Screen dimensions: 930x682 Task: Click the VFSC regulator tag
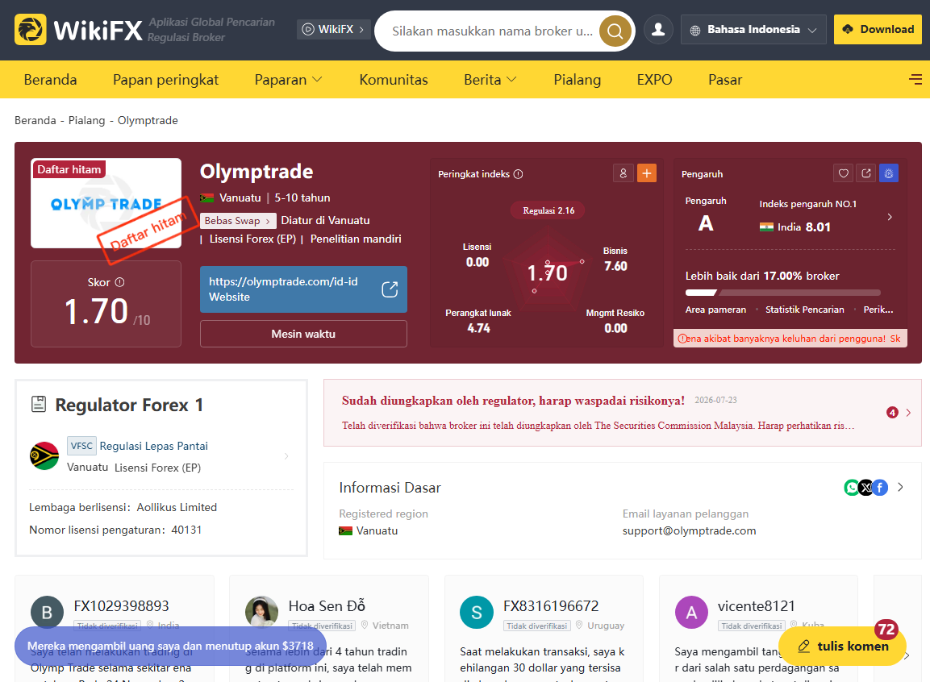click(81, 446)
